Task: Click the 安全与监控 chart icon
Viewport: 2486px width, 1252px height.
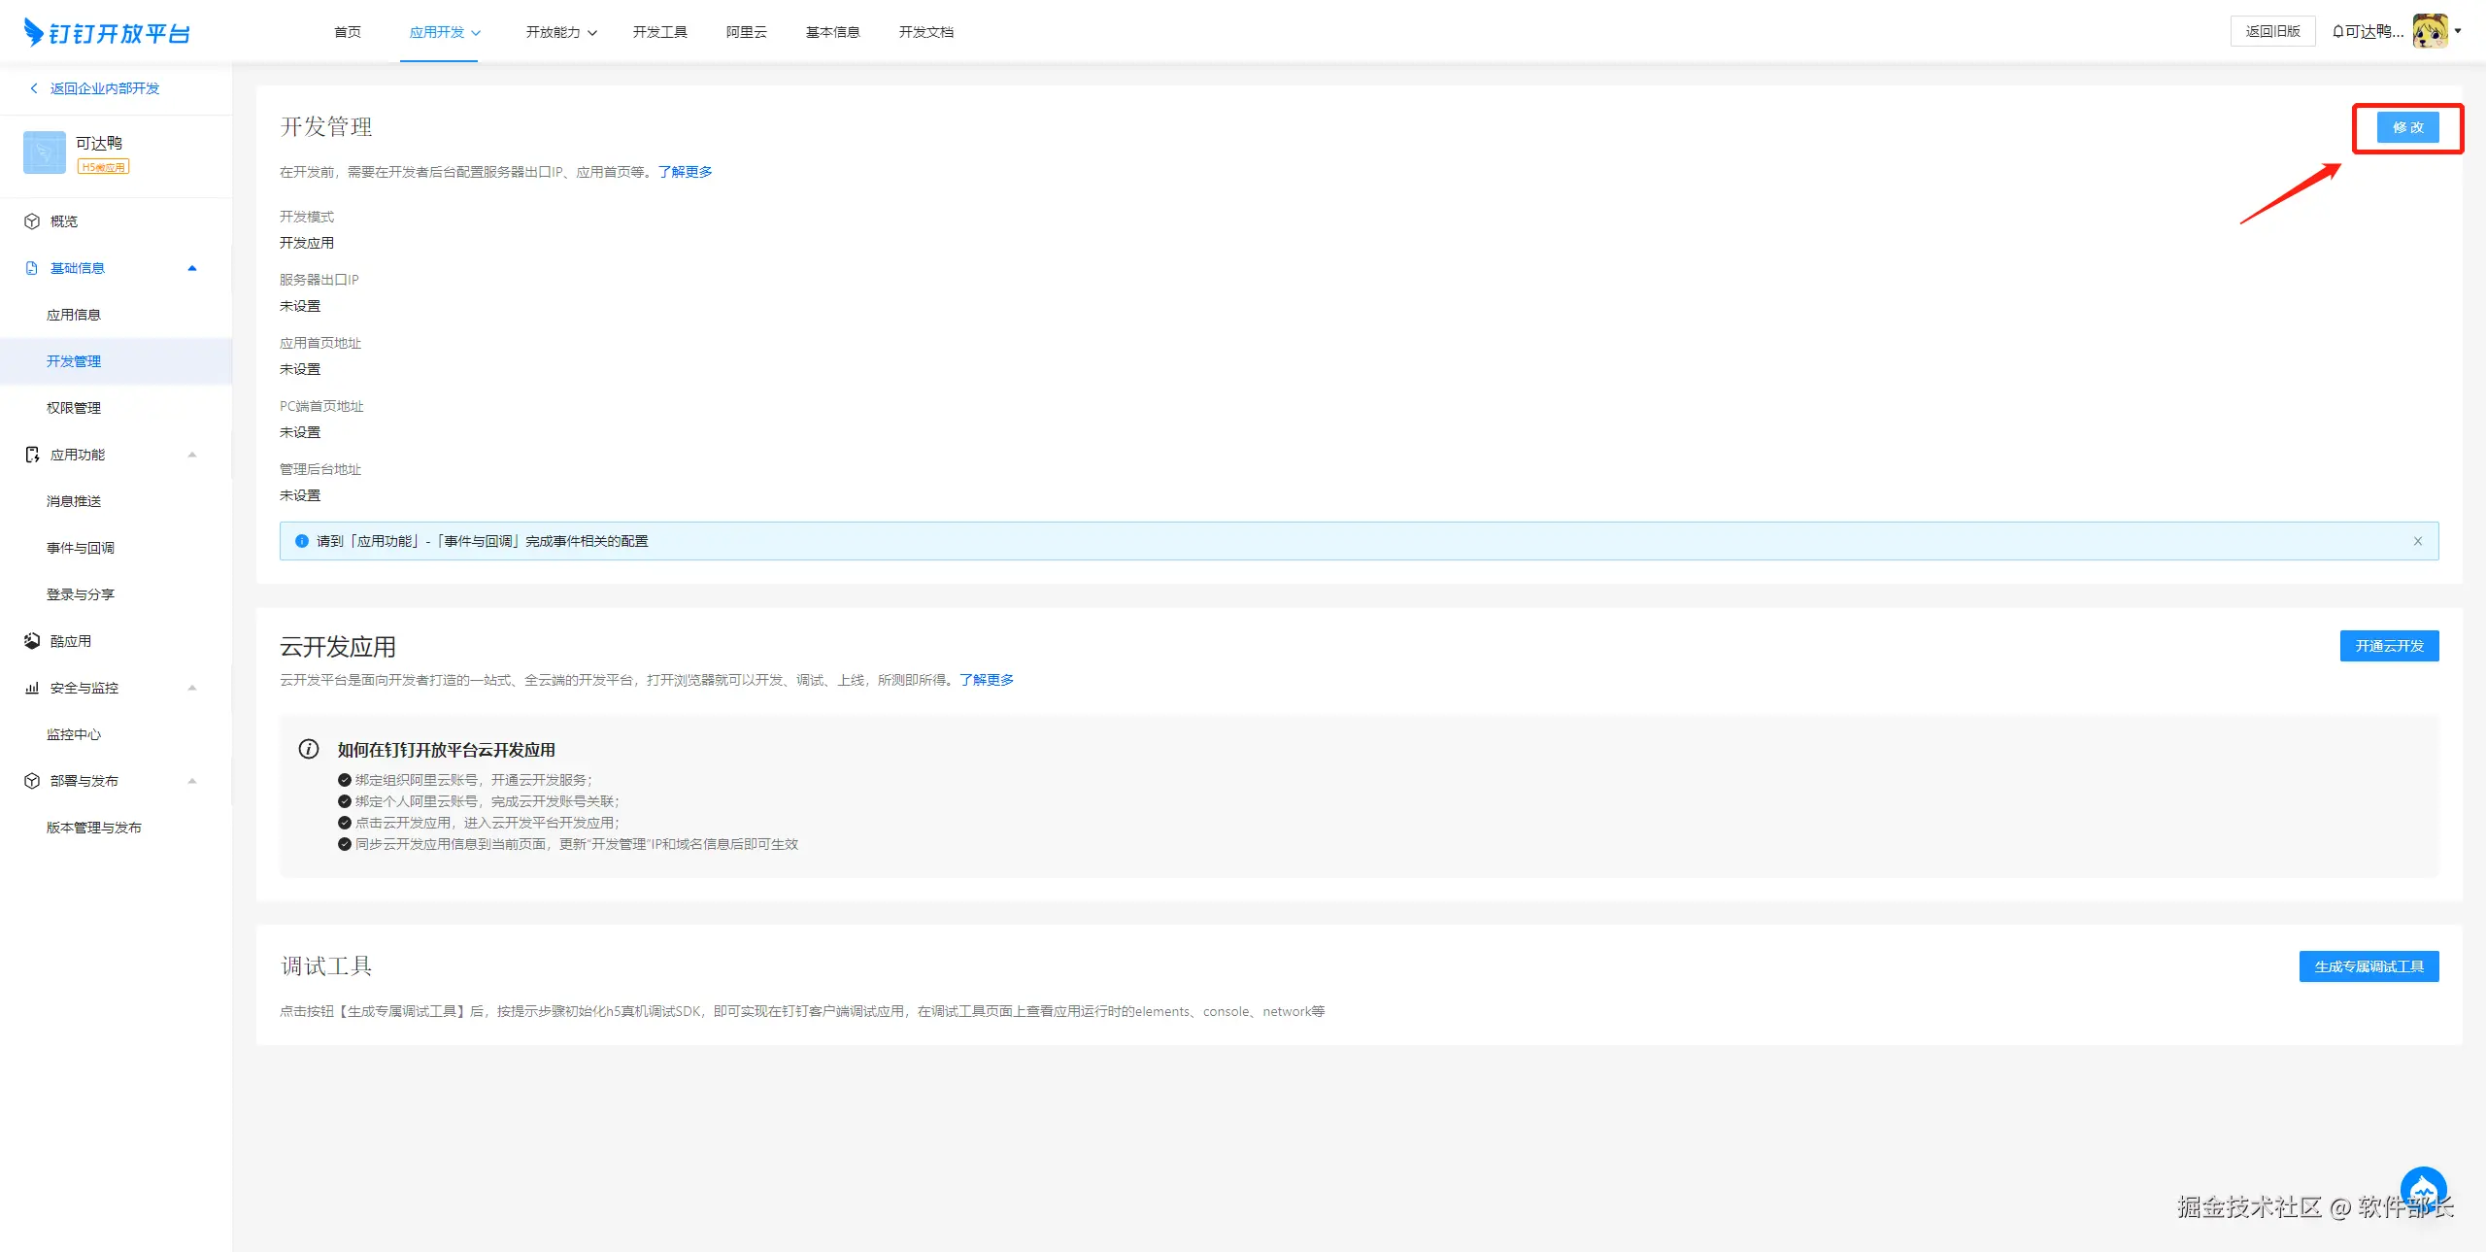Action: pyautogui.click(x=32, y=688)
